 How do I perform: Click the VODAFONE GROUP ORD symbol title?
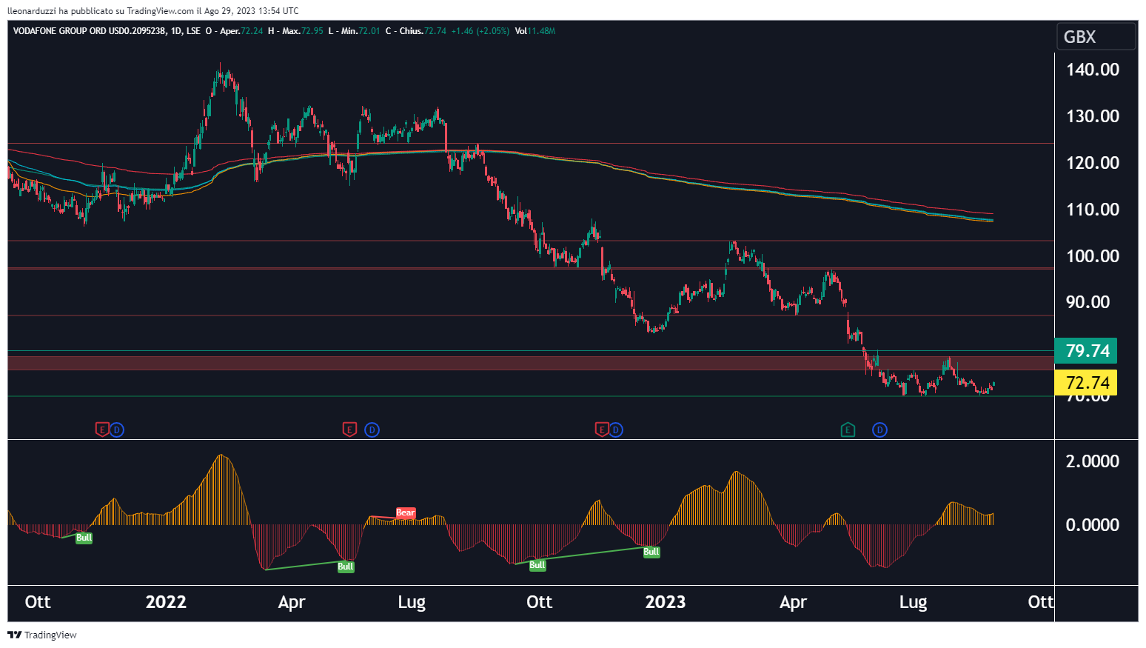90,31
